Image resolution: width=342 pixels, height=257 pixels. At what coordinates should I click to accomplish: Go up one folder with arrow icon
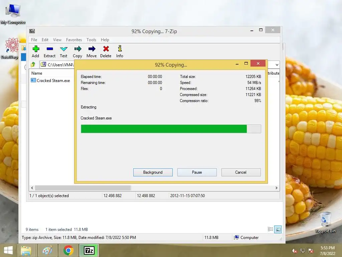33,65
